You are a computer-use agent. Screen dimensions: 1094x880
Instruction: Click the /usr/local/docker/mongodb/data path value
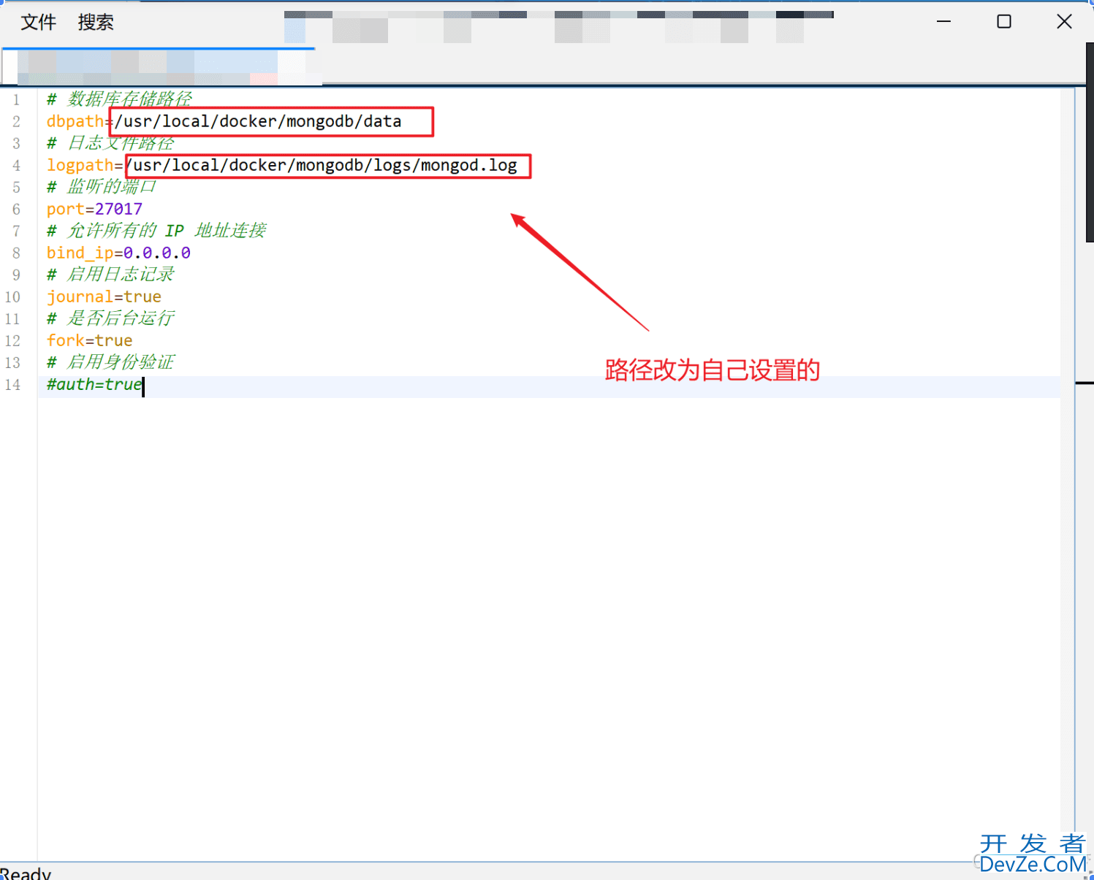tap(258, 121)
